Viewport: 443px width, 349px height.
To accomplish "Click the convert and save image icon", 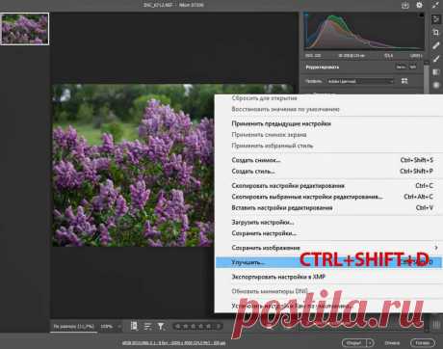I will 405,5.
